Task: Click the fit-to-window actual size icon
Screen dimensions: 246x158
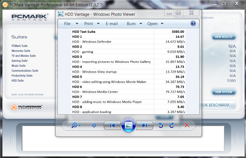Action: click(94, 125)
